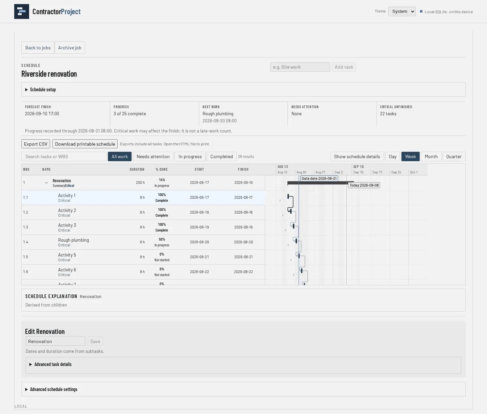Switch the timeline to Week view
The image size is (487, 414).
click(411, 156)
